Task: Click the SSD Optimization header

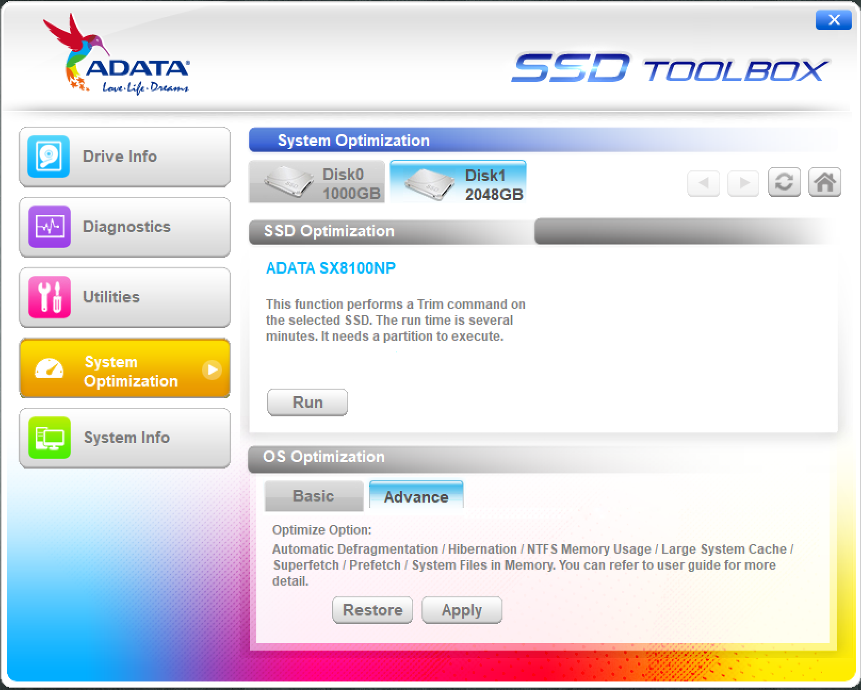Action: pyautogui.click(x=329, y=231)
